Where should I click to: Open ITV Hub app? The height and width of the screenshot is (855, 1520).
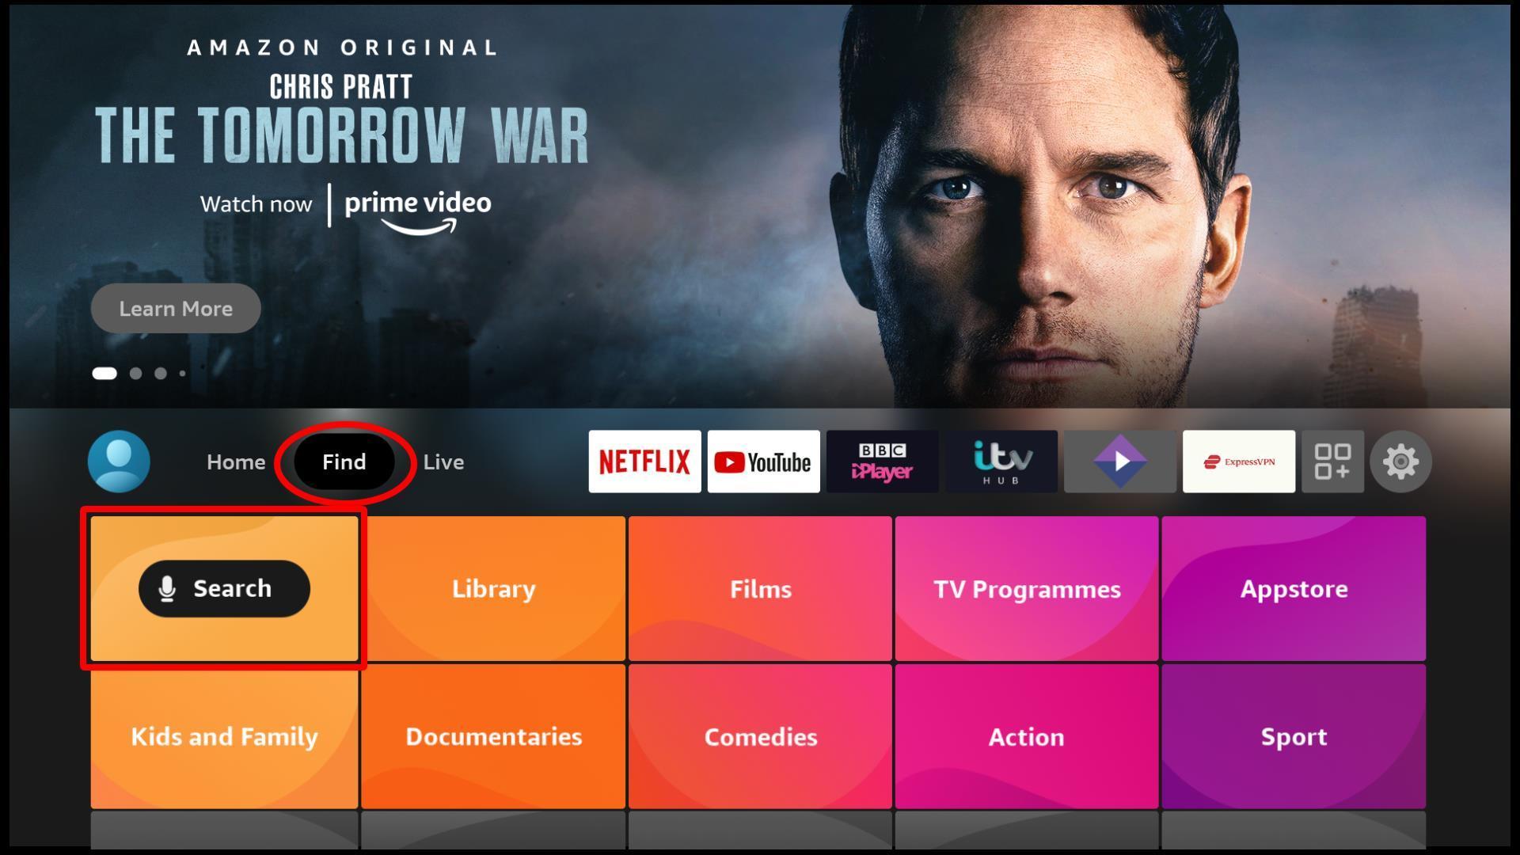[x=1001, y=461]
